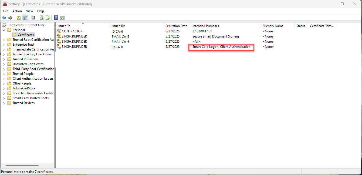Sort by Friendly Name column header

(x=278, y=26)
